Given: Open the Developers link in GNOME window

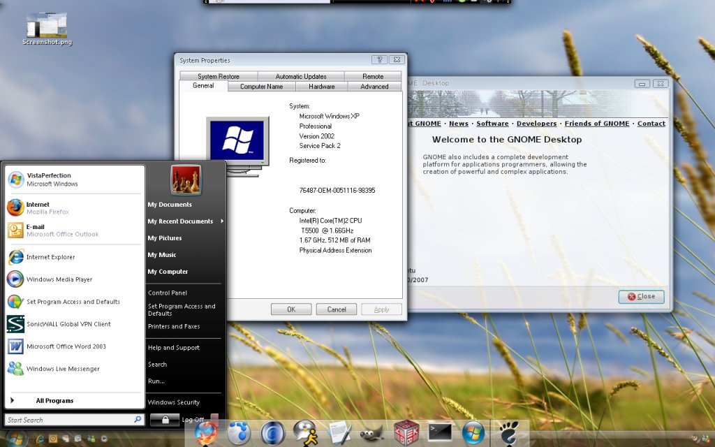Looking at the screenshot, I should (x=537, y=124).
